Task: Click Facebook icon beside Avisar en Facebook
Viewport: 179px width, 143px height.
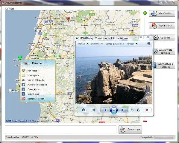Action: 23,85
